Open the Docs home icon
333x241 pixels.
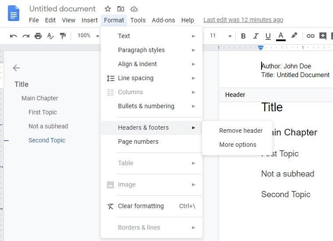tap(14, 13)
